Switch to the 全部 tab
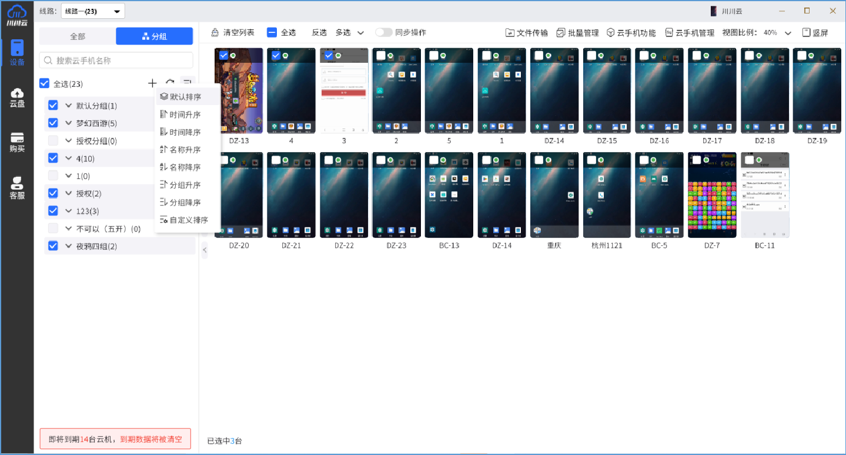This screenshot has width=846, height=455. [x=77, y=36]
